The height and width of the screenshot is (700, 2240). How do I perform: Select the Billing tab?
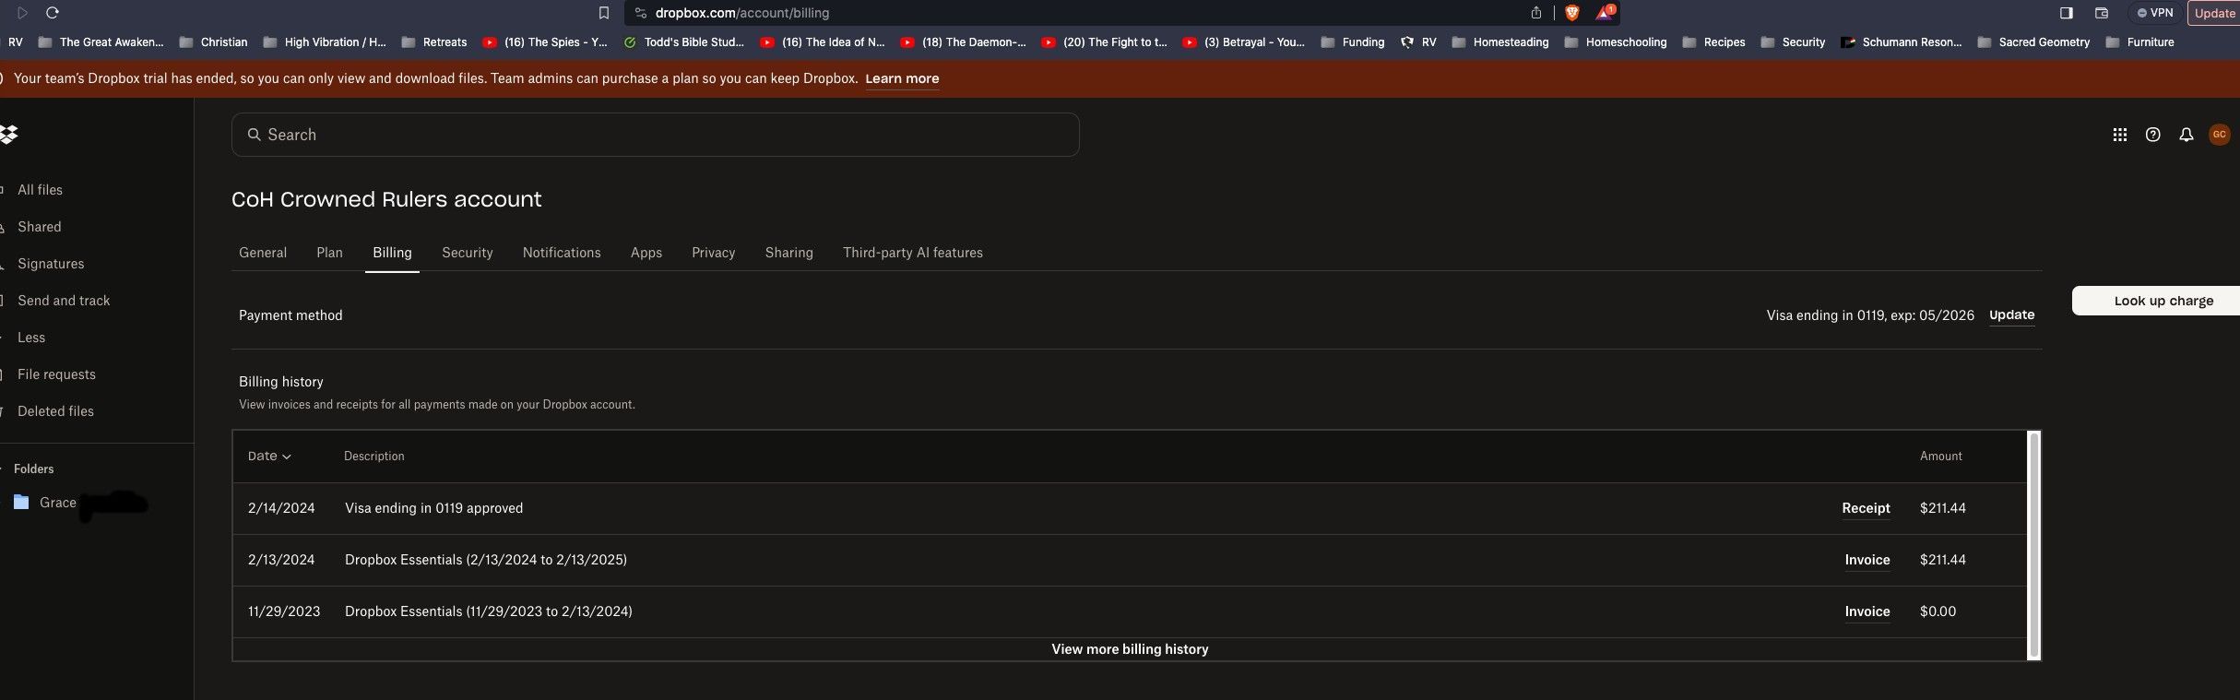tap(392, 253)
